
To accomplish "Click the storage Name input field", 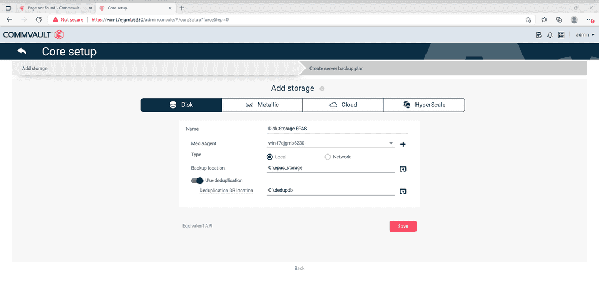I will (x=337, y=129).
